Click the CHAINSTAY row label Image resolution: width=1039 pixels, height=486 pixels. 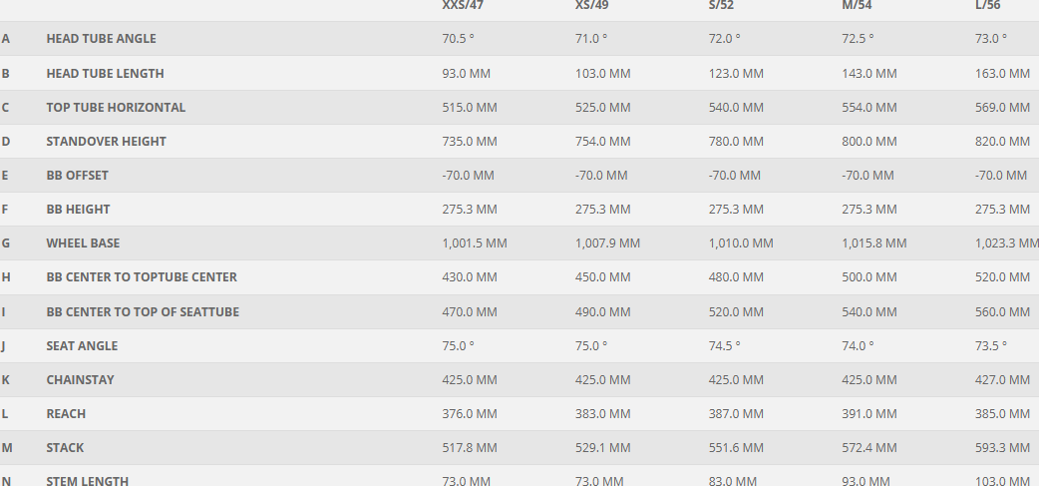point(80,380)
